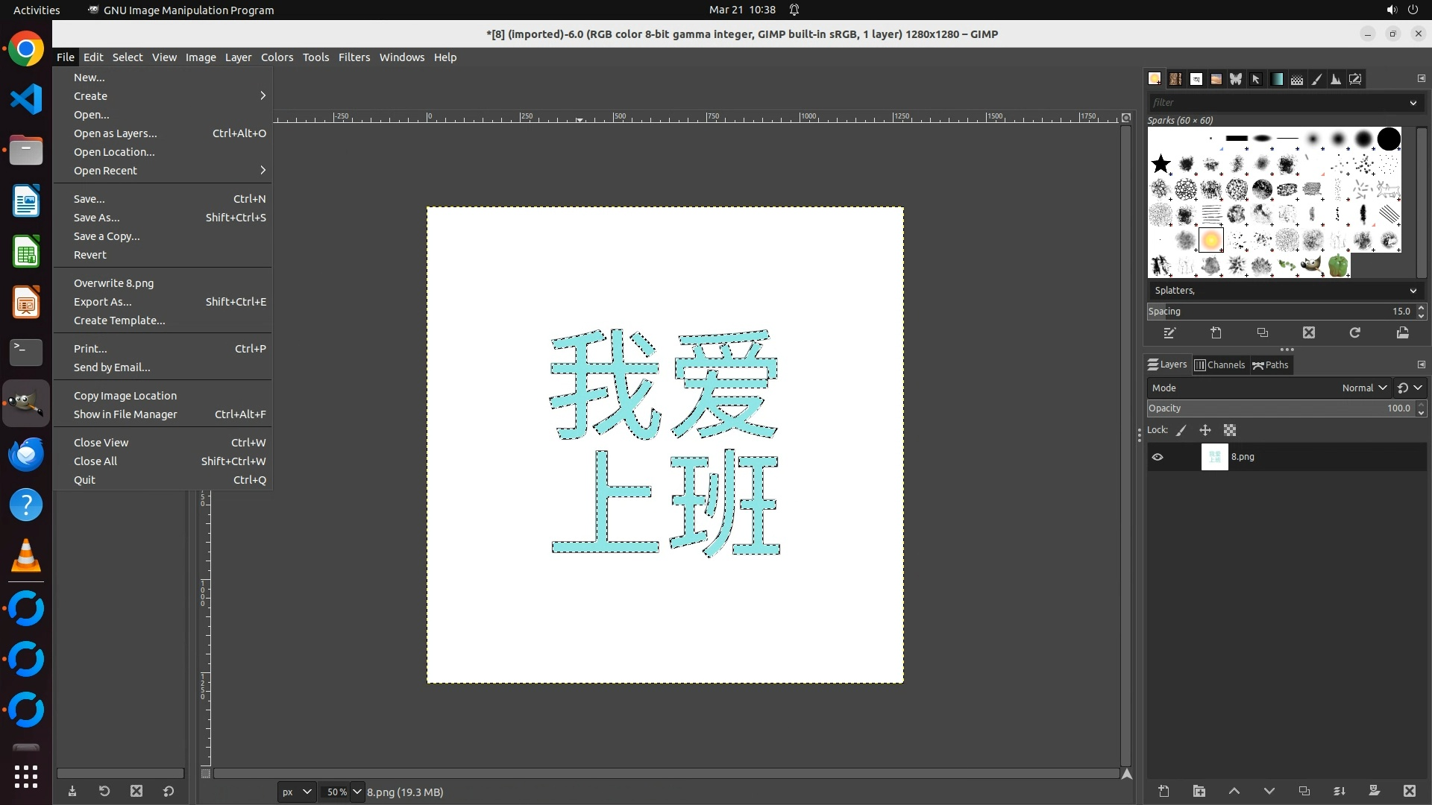This screenshot has width=1432, height=805.
Task: Toggle lock pixels paintbrush icon
Action: (x=1181, y=430)
